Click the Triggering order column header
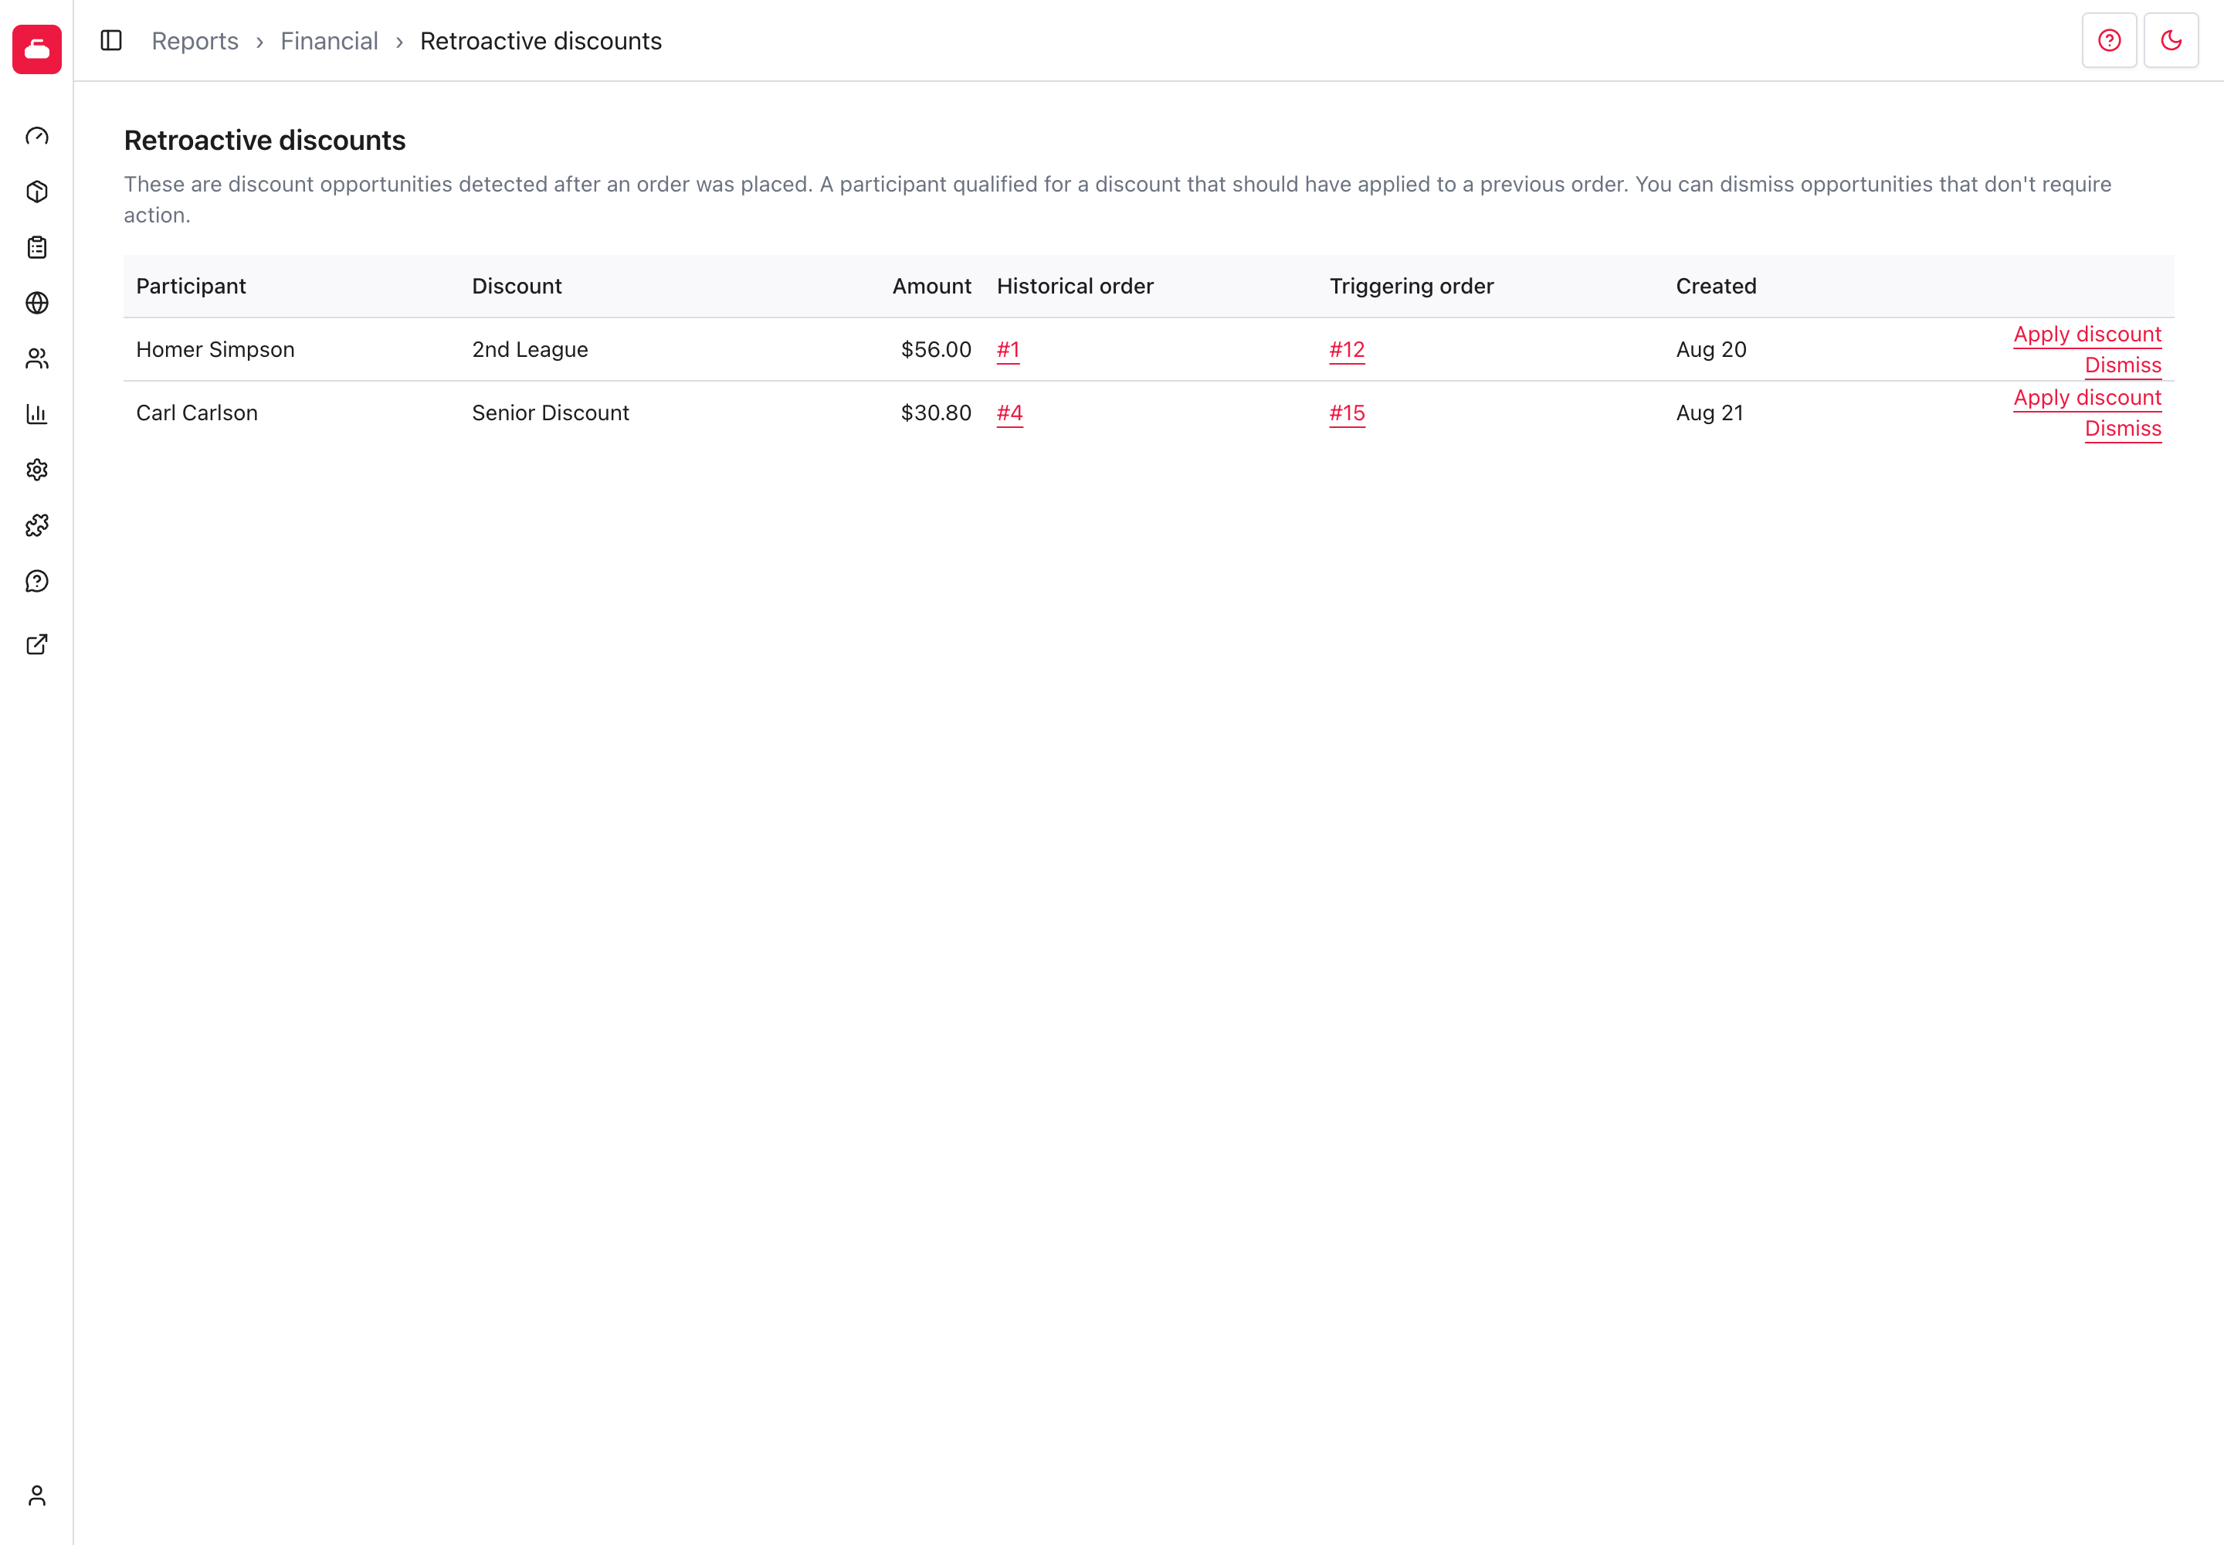Image resolution: width=2224 pixels, height=1545 pixels. tap(1412, 287)
